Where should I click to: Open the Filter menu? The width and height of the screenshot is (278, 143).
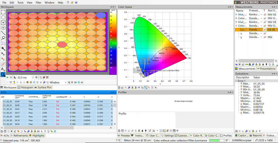point(38,3)
